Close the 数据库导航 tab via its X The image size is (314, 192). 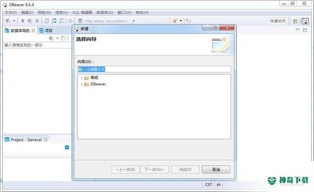pos(33,30)
